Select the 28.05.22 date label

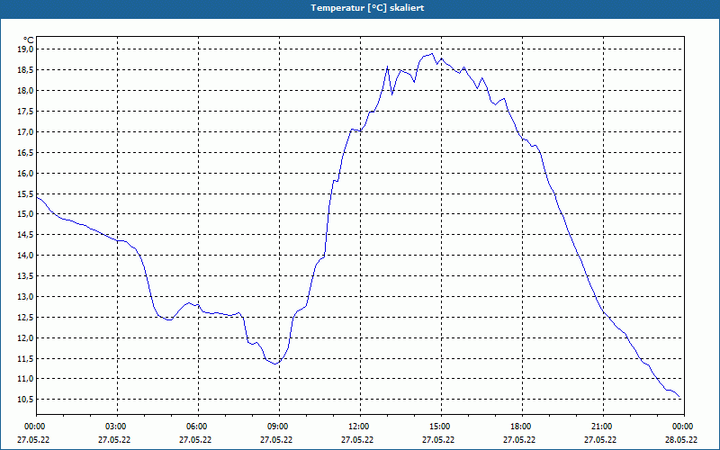tap(681, 439)
